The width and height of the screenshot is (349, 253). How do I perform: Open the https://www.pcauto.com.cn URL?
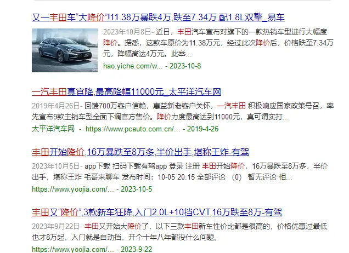click(x=133, y=129)
